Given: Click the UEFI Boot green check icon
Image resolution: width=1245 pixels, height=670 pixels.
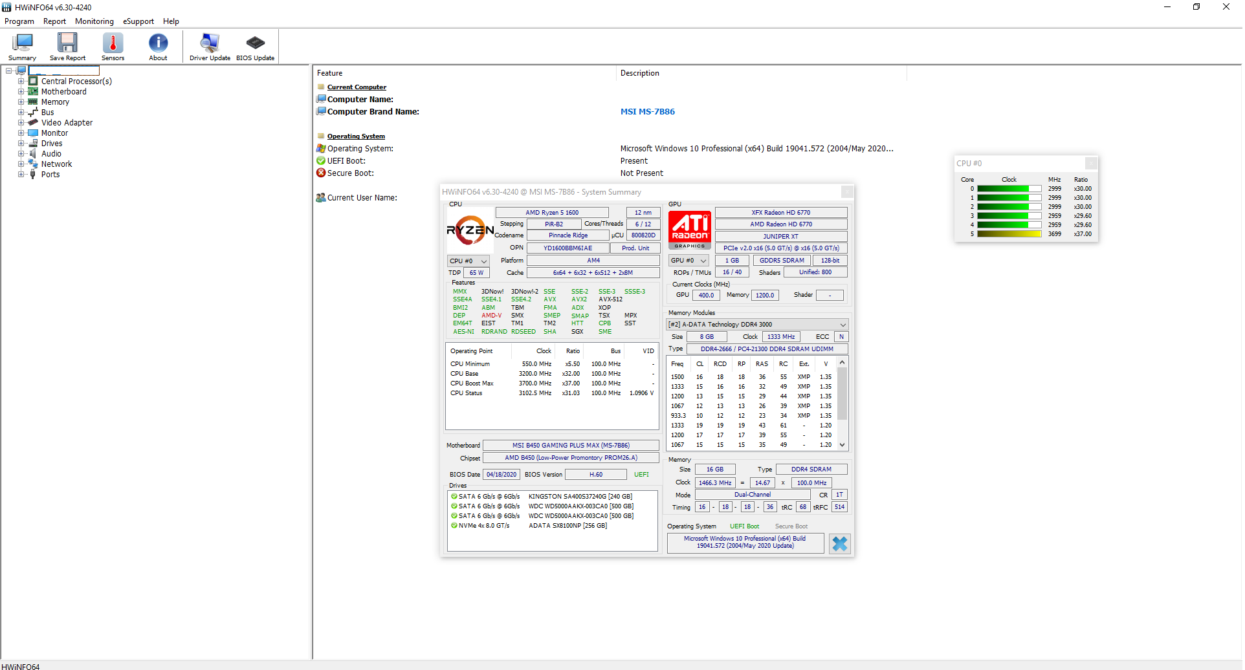Looking at the screenshot, I should pos(321,161).
